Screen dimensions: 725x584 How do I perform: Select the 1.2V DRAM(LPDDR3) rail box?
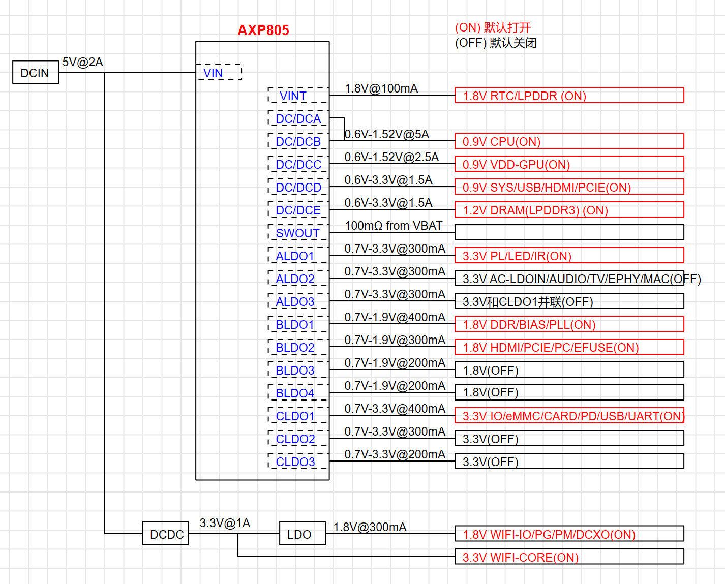569,210
